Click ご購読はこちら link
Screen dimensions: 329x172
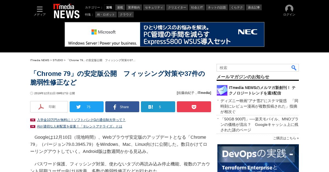pos(286,138)
